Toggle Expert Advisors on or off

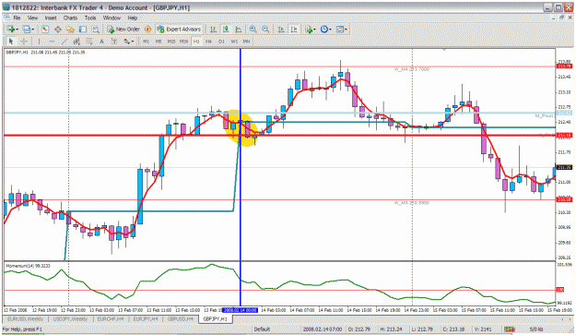coord(179,30)
